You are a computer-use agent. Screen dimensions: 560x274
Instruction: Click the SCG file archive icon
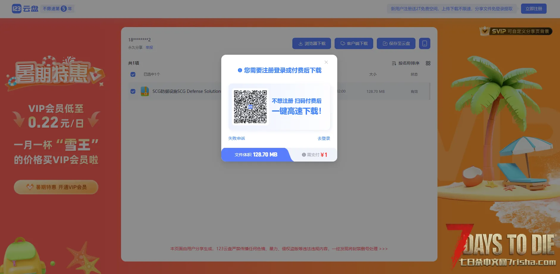click(x=145, y=91)
